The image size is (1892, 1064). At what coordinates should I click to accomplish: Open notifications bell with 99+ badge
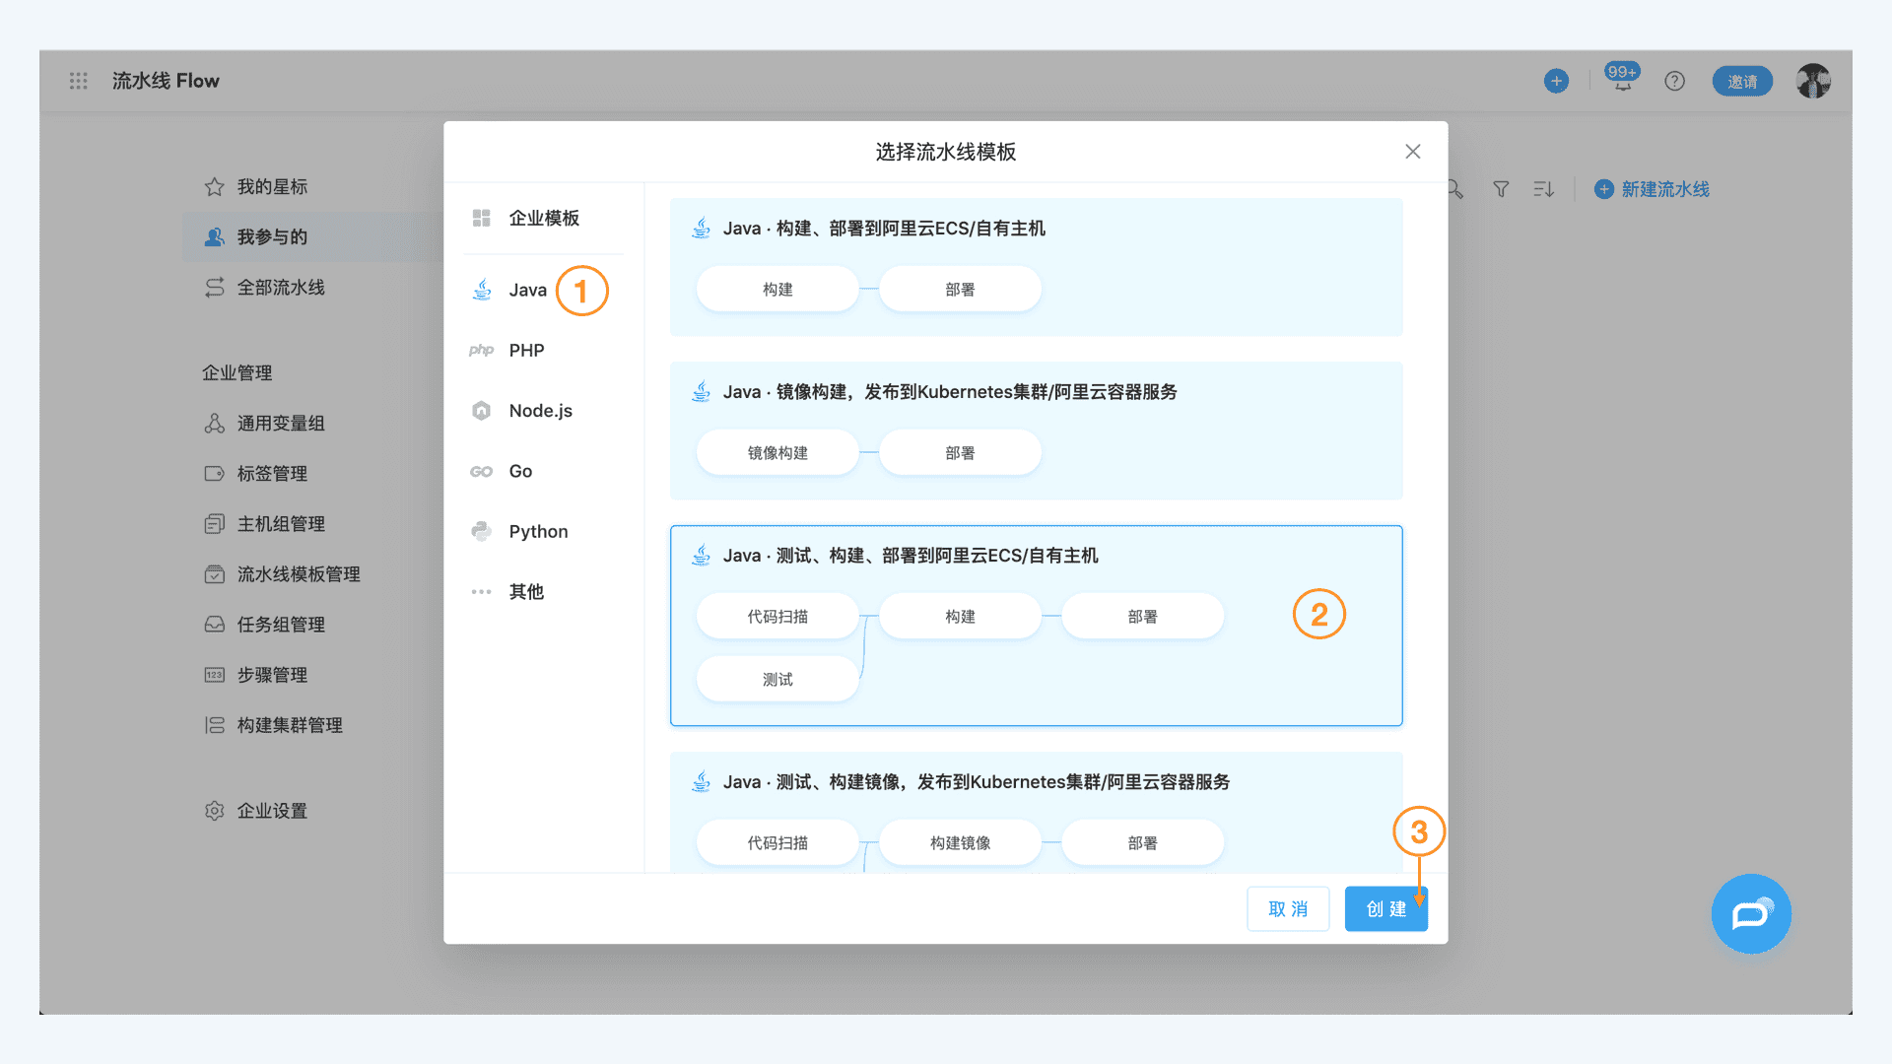(1622, 81)
